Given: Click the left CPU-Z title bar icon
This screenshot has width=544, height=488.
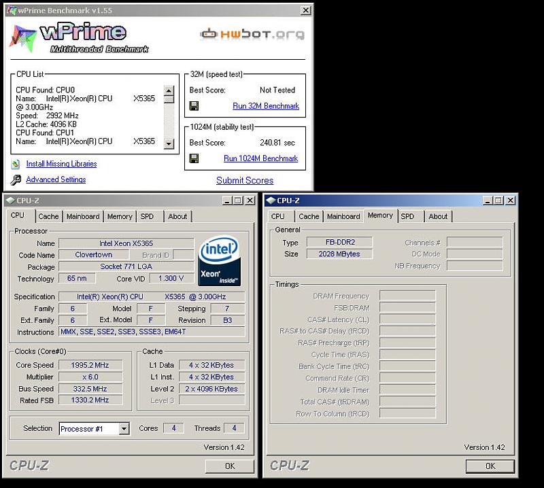Looking at the screenshot, I should [x=11, y=201].
